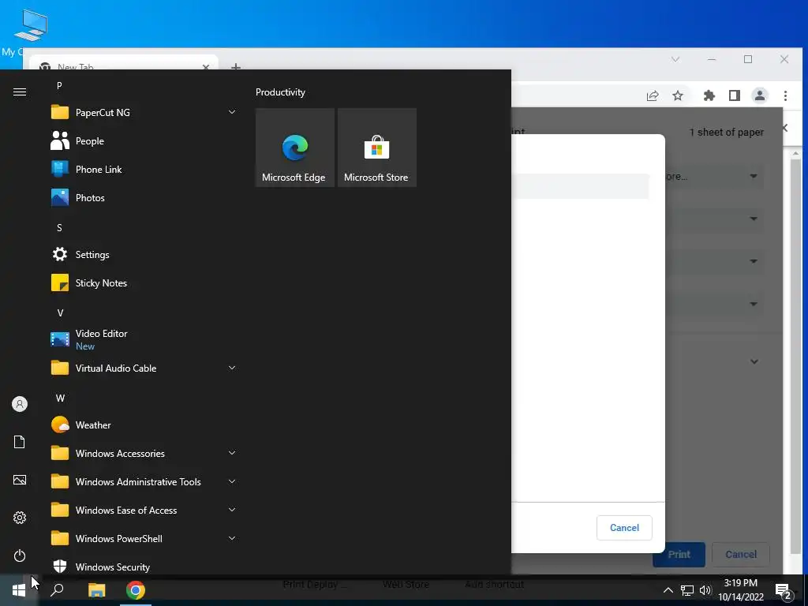
Task: Expand Windows PowerShell chevron
Action: coord(232,538)
